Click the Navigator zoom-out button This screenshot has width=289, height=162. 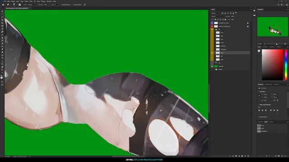coord(265,44)
